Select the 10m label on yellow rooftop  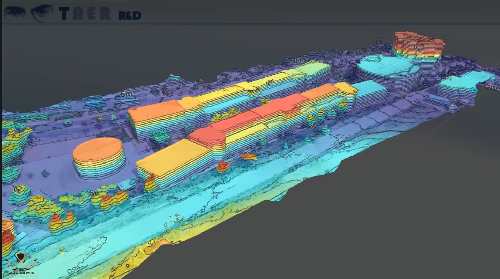coord(269,83)
